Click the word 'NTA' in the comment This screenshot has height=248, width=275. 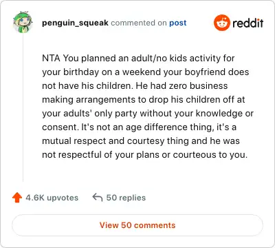pyautogui.click(x=51, y=58)
